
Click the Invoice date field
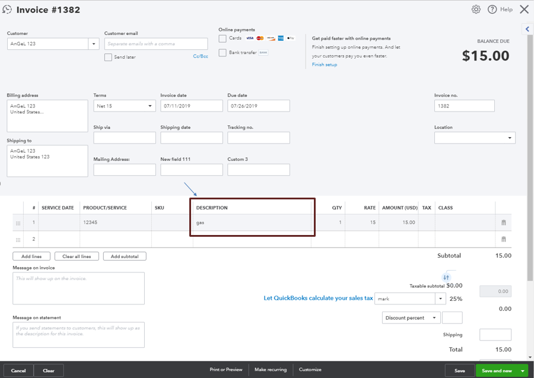tap(192, 106)
